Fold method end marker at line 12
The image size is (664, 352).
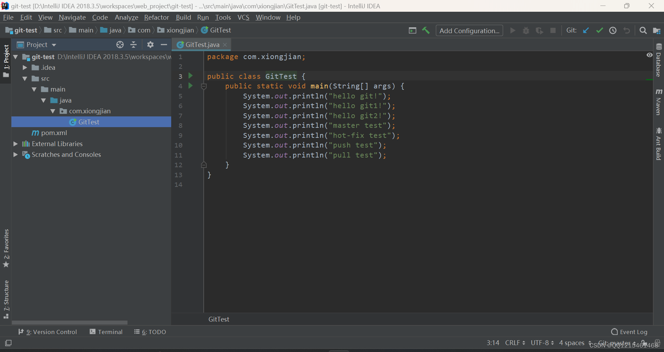tap(204, 165)
